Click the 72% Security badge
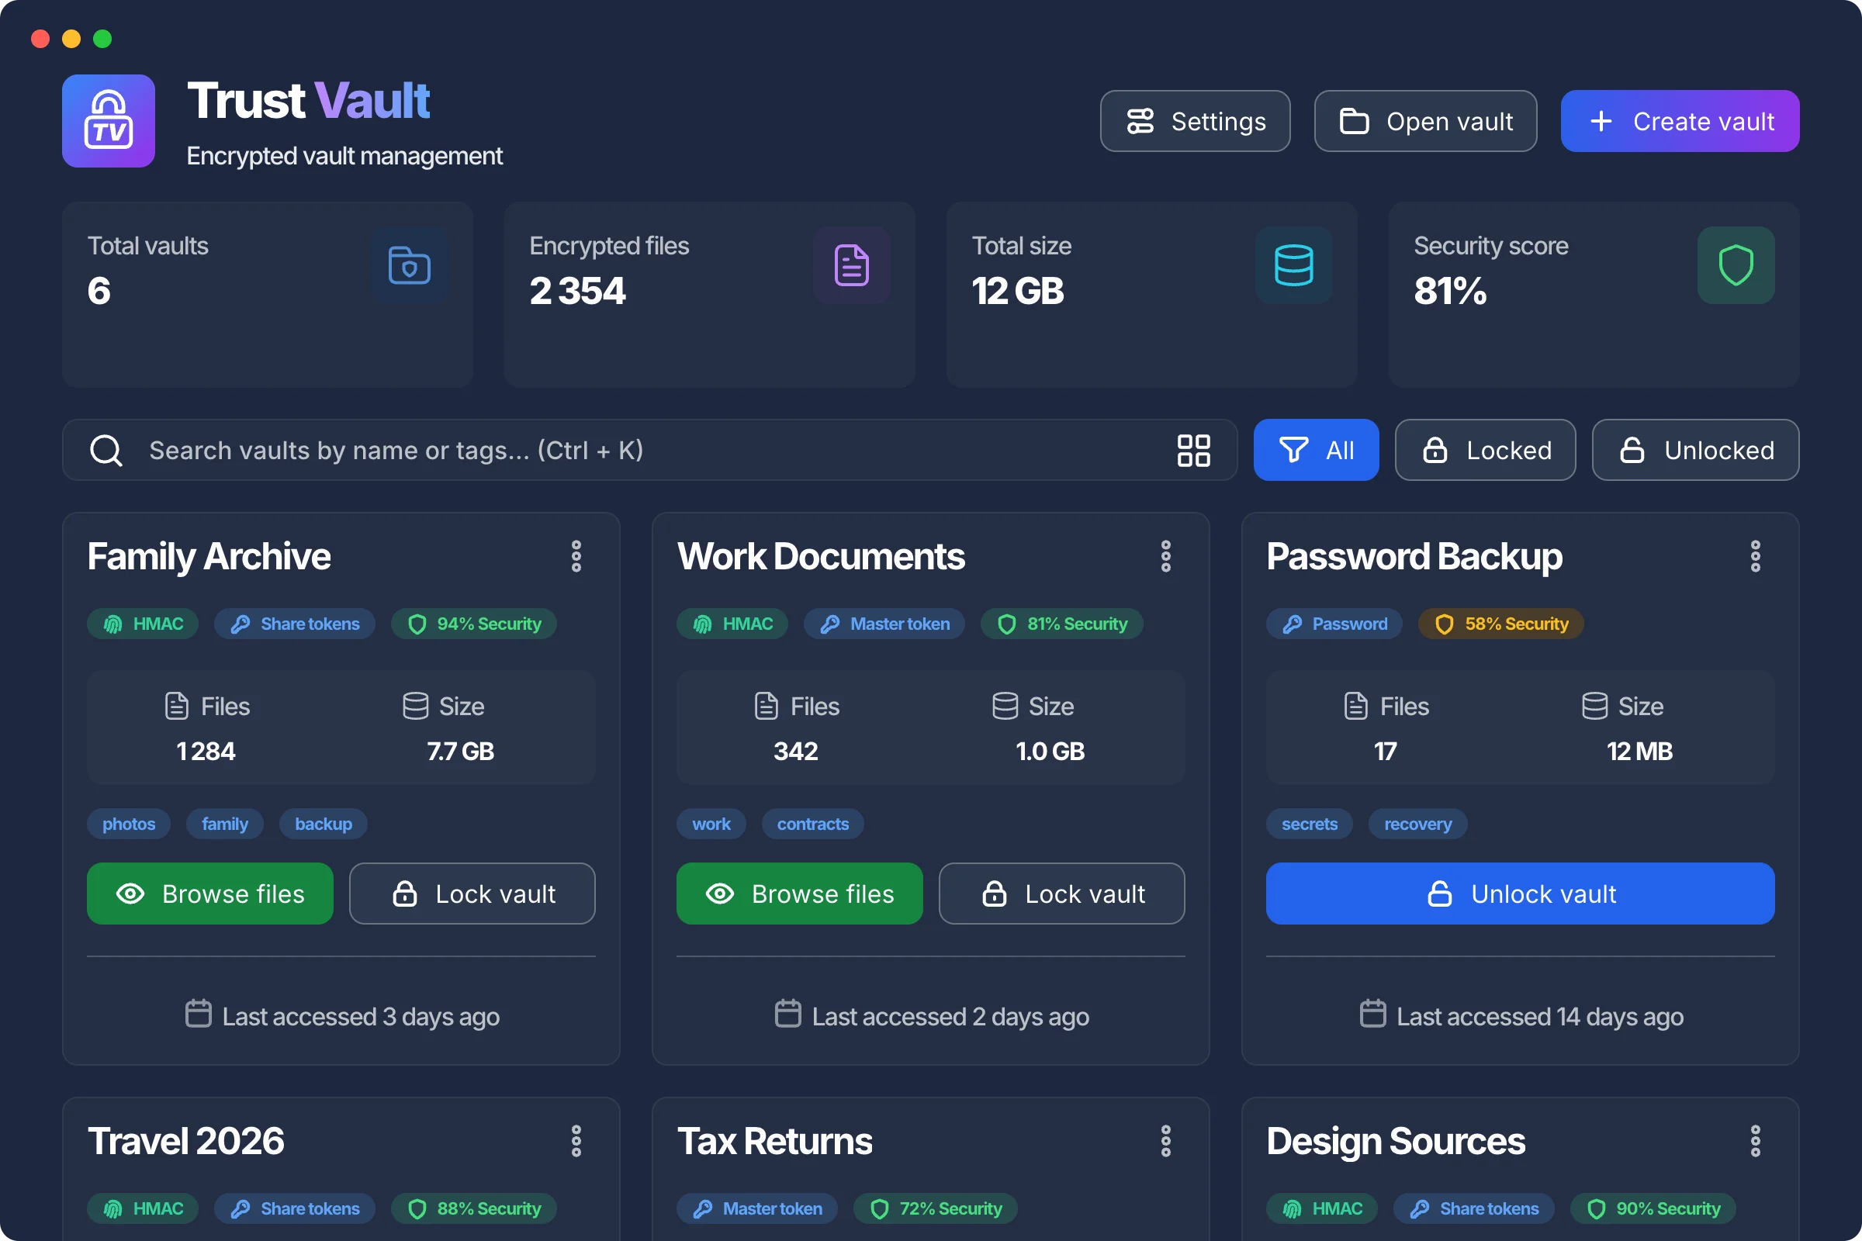The width and height of the screenshot is (1862, 1241). [936, 1209]
